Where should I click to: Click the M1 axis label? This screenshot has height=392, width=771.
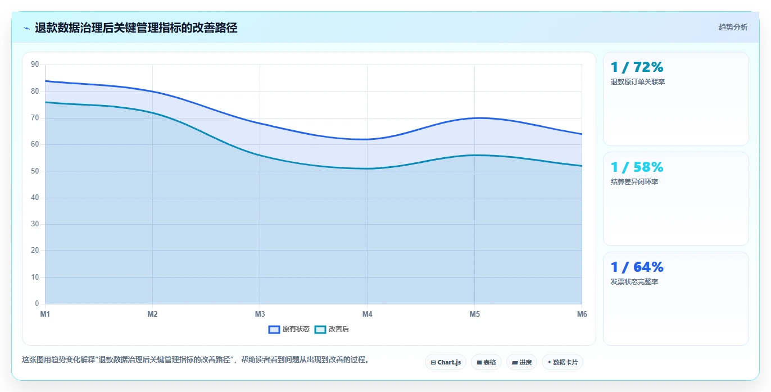(45, 314)
